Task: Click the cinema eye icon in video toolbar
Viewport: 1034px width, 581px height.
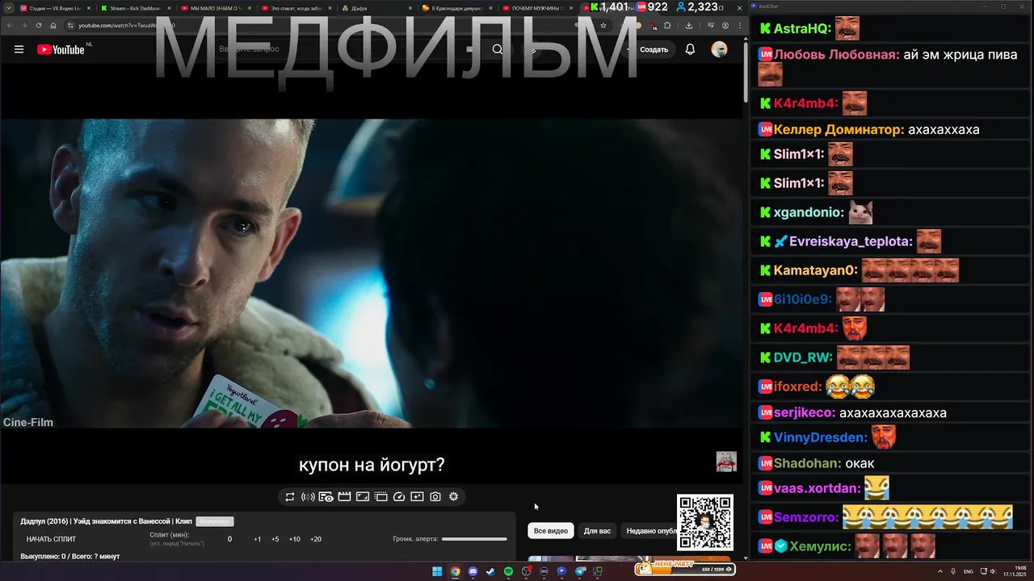Action: (x=326, y=497)
